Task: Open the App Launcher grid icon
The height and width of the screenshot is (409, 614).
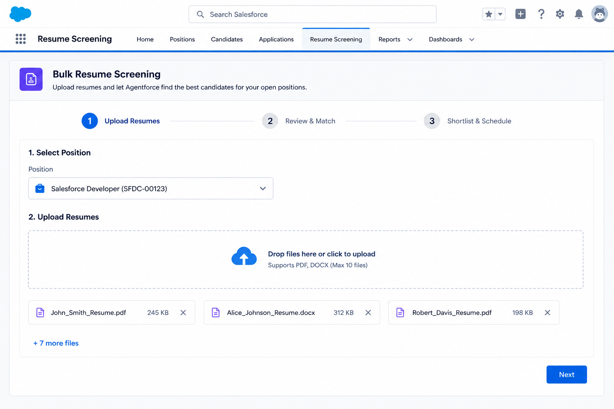Action: (21, 39)
